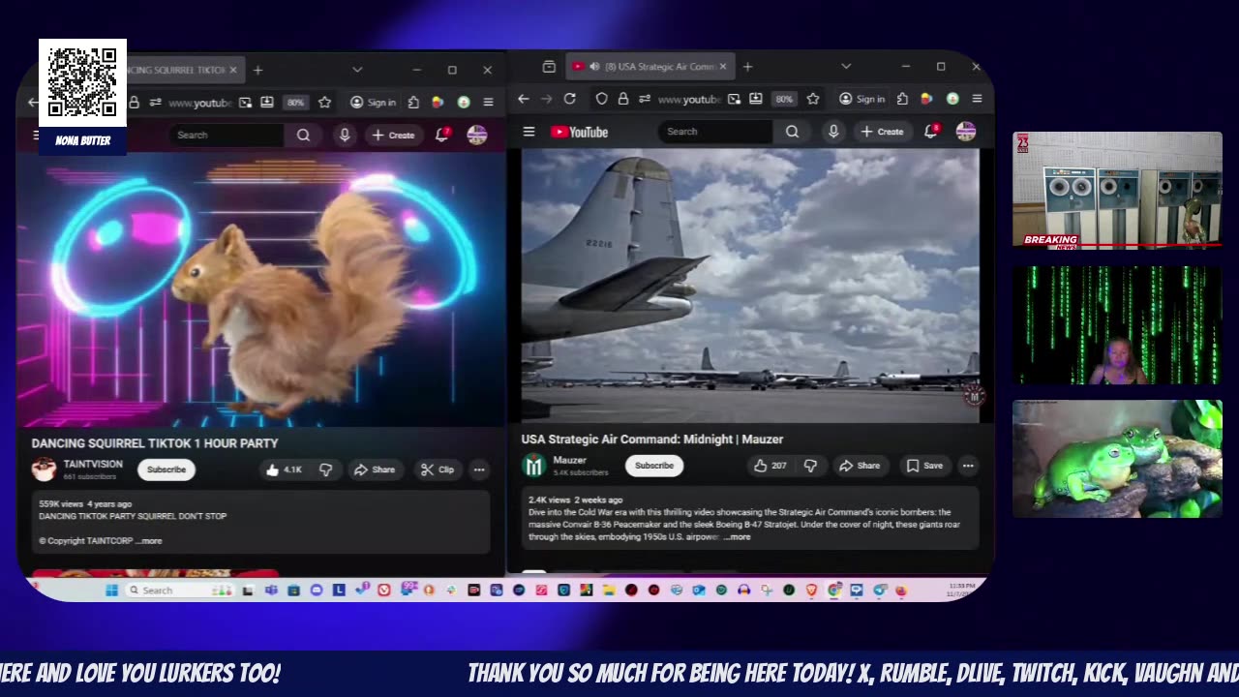Open the TAINTVISION channel name link

(93, 464)
